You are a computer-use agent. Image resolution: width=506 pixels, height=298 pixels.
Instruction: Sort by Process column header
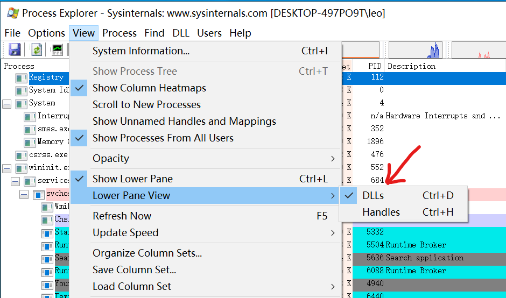point(19,66)
